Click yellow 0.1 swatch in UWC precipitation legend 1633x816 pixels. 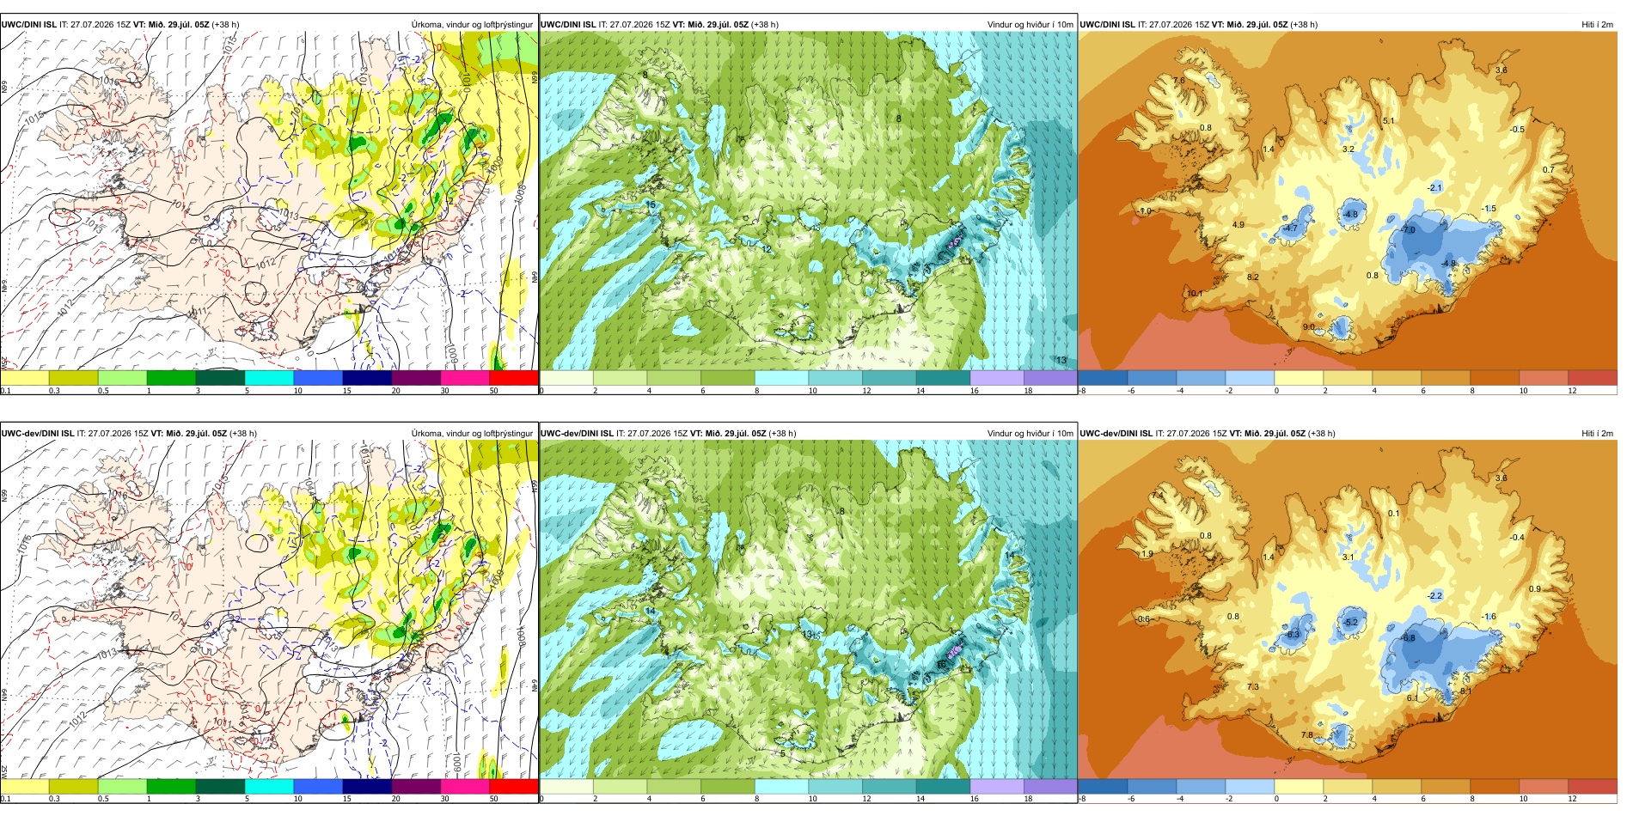click(x=24, y=377)
